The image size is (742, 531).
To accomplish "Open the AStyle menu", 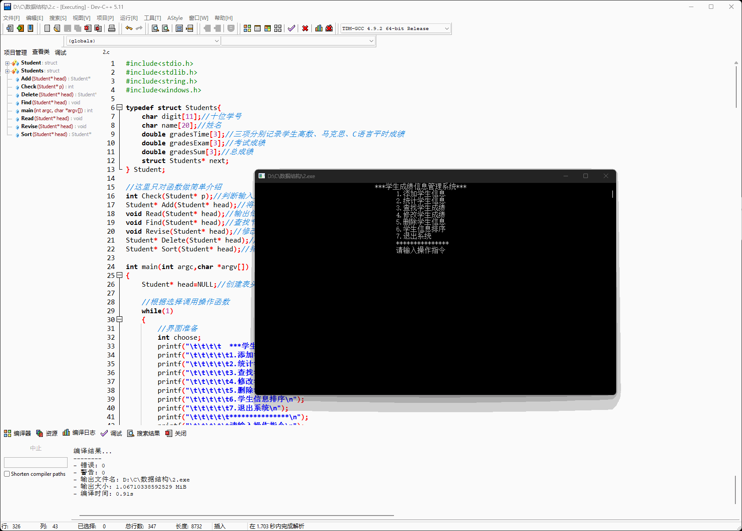I will point(175,18).
